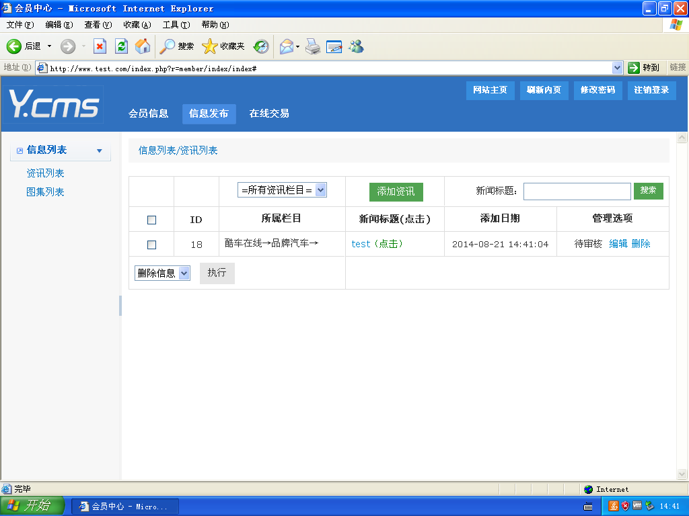Image resolution: width=689 pixels, height=516 pixels.
Task: Click the URL address bar field
Action: coord(330,68)
